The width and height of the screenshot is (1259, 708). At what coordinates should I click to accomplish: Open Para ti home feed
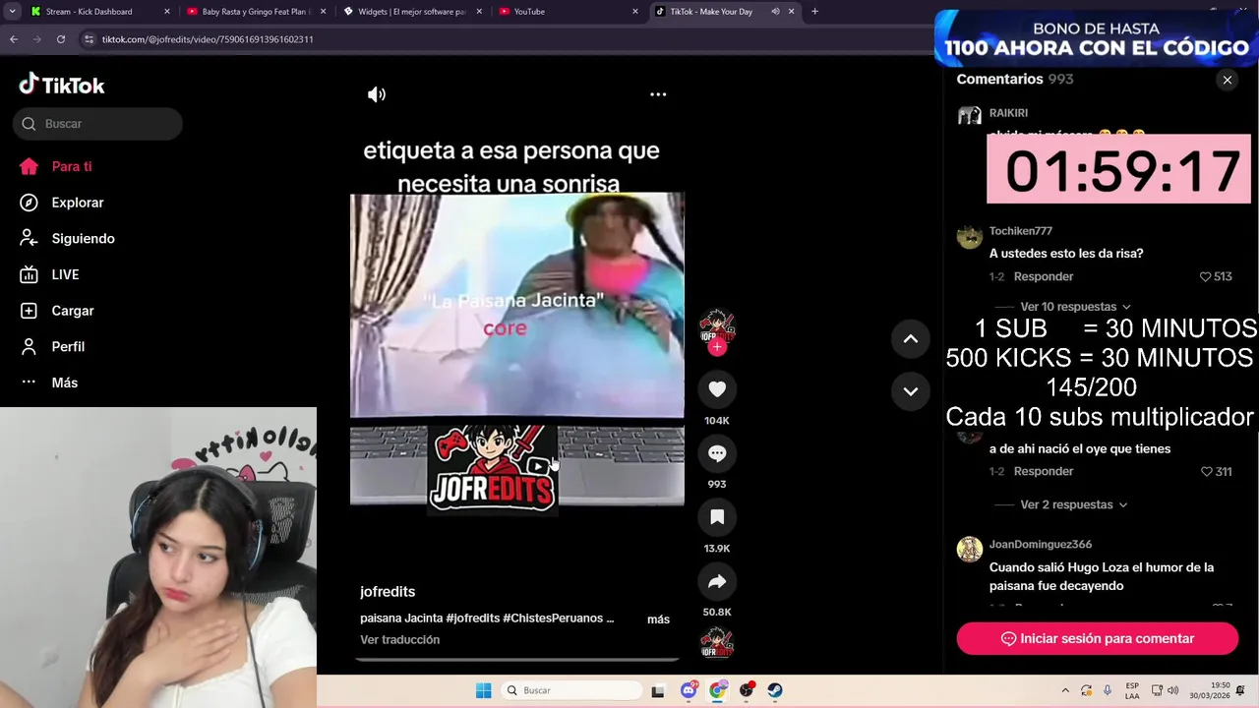point(56,166)
